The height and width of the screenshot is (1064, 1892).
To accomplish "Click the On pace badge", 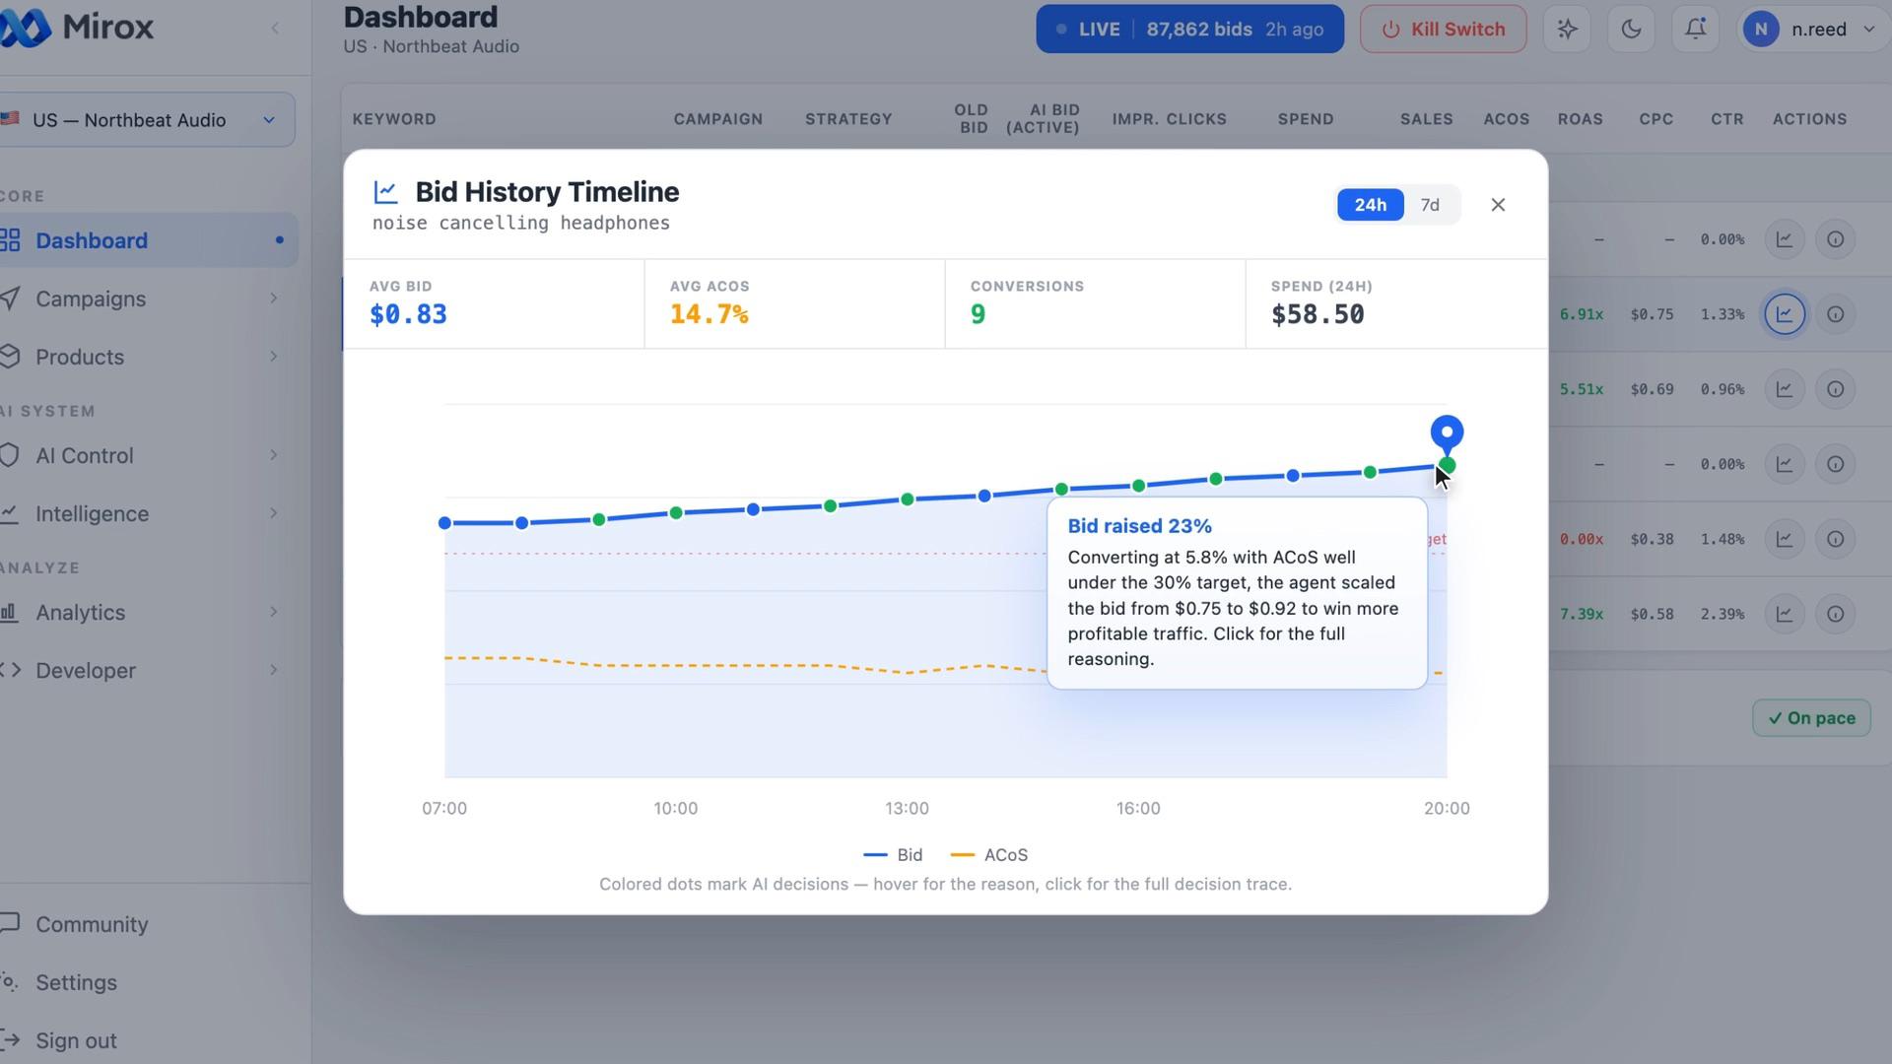I will pos(1811,718).
